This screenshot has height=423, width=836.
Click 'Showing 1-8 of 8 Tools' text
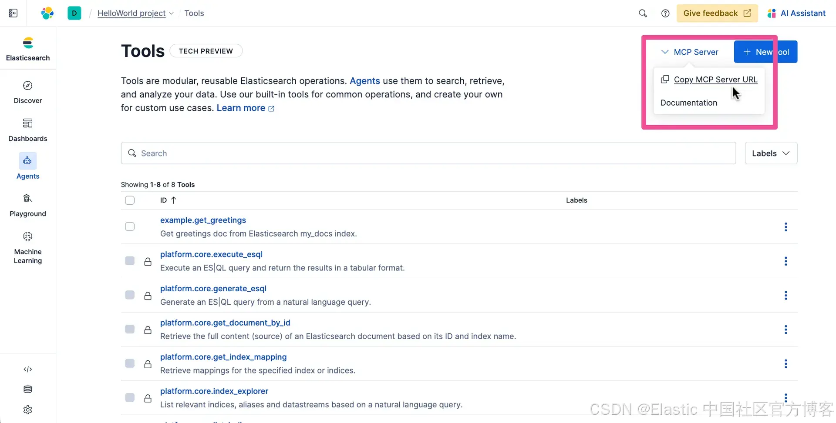pos(158,184)
